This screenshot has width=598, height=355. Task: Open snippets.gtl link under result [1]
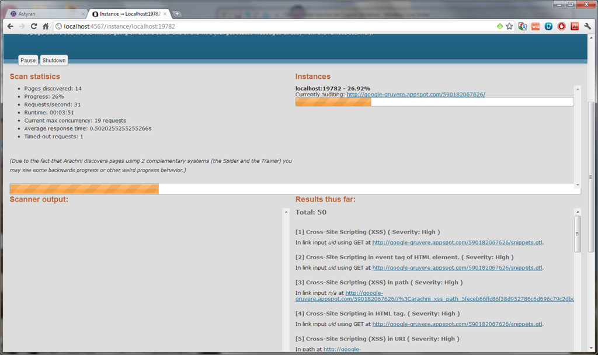(457, 242)
